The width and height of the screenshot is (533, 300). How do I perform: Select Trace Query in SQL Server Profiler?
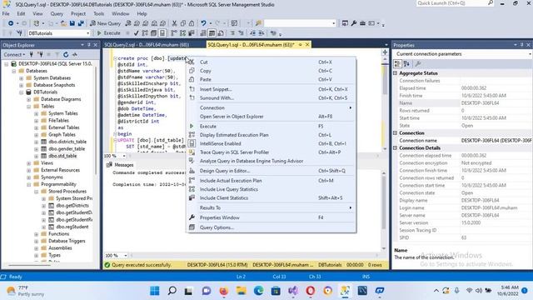click(271, 152)
